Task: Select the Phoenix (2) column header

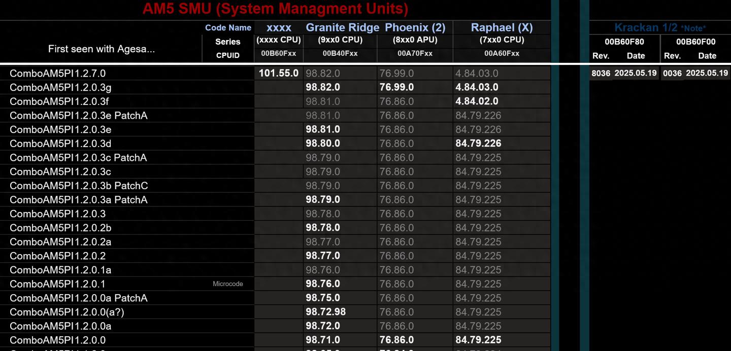Action: [x=415, y=27]
